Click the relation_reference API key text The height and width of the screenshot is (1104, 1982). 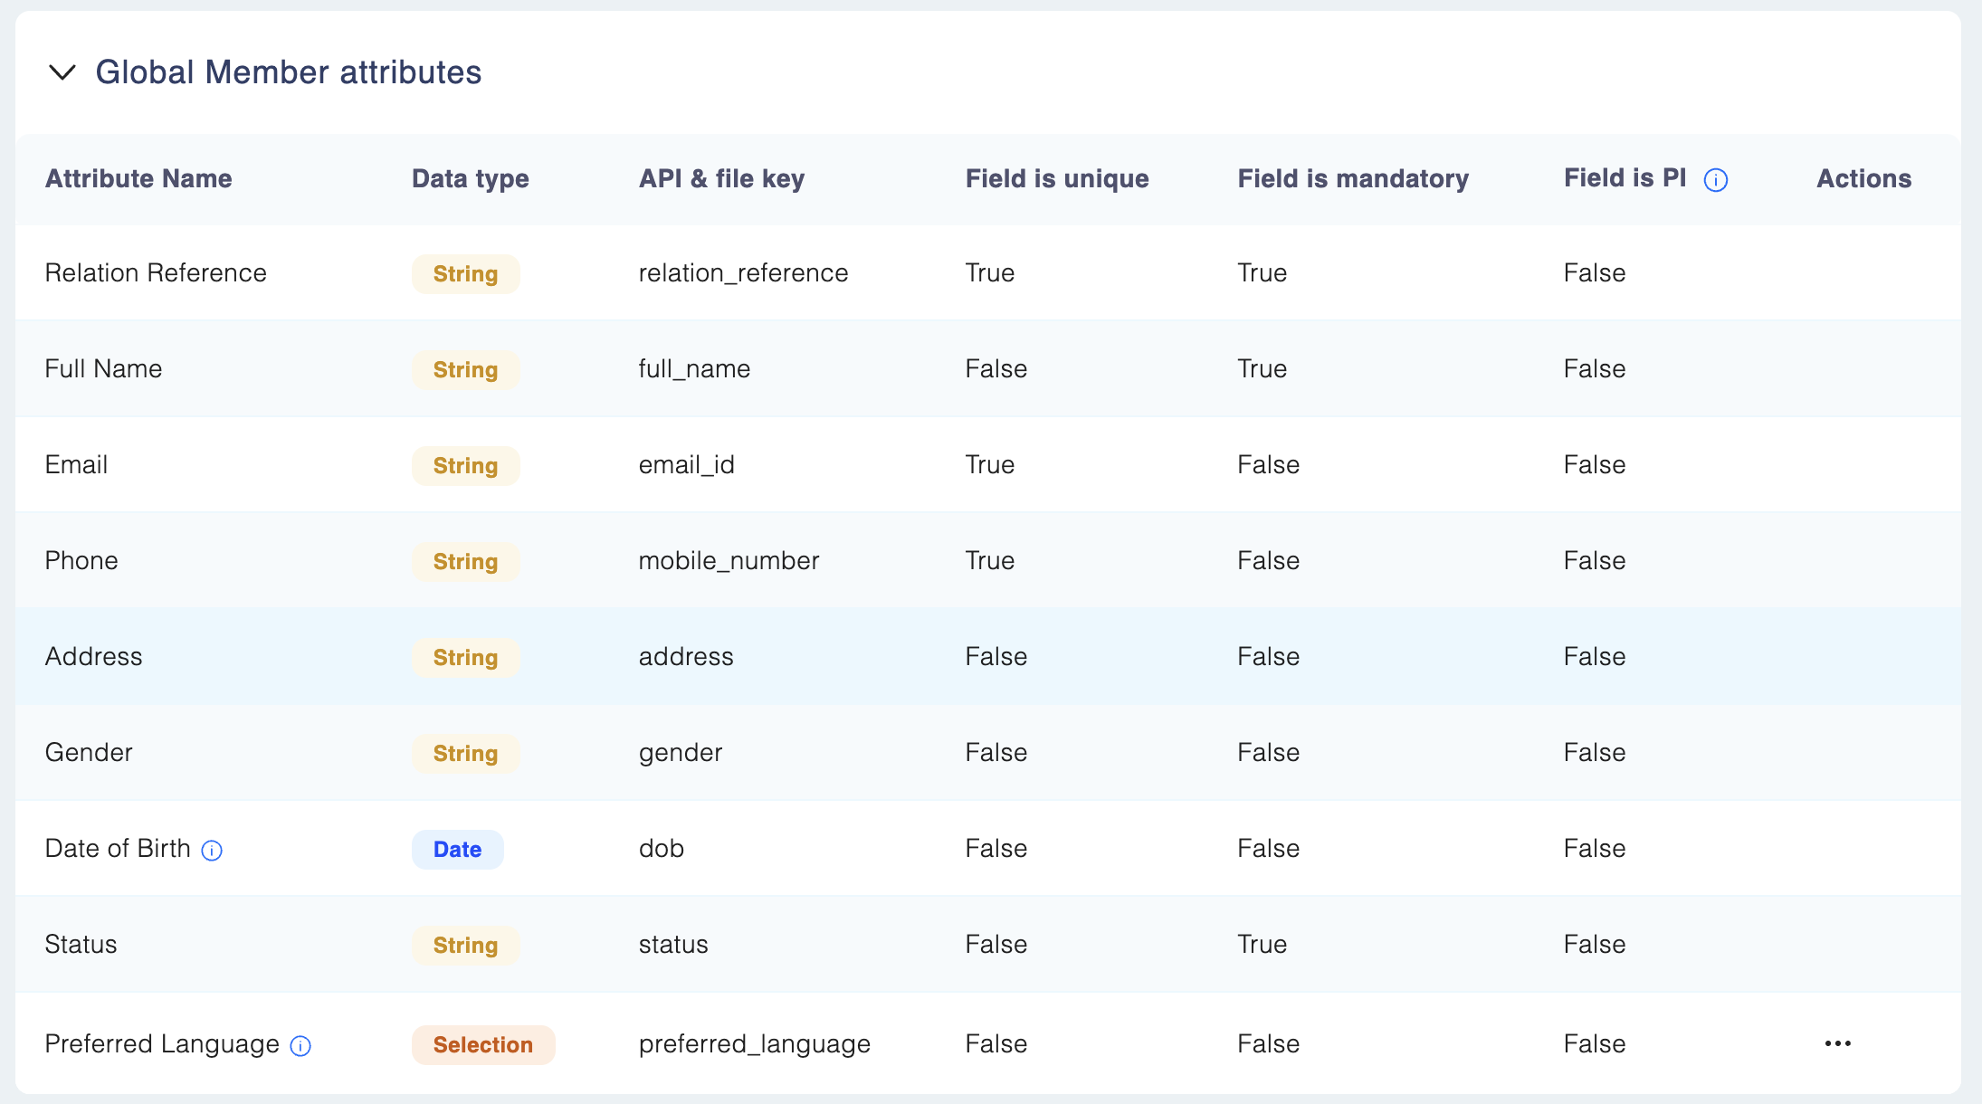point(743,273)
